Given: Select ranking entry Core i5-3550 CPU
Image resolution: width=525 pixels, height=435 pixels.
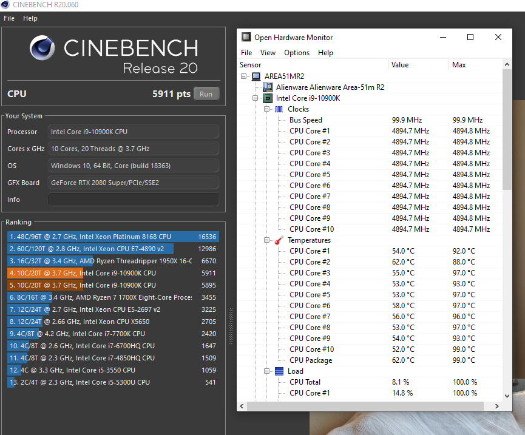Looking at the screenshot, I should (113, 370).
